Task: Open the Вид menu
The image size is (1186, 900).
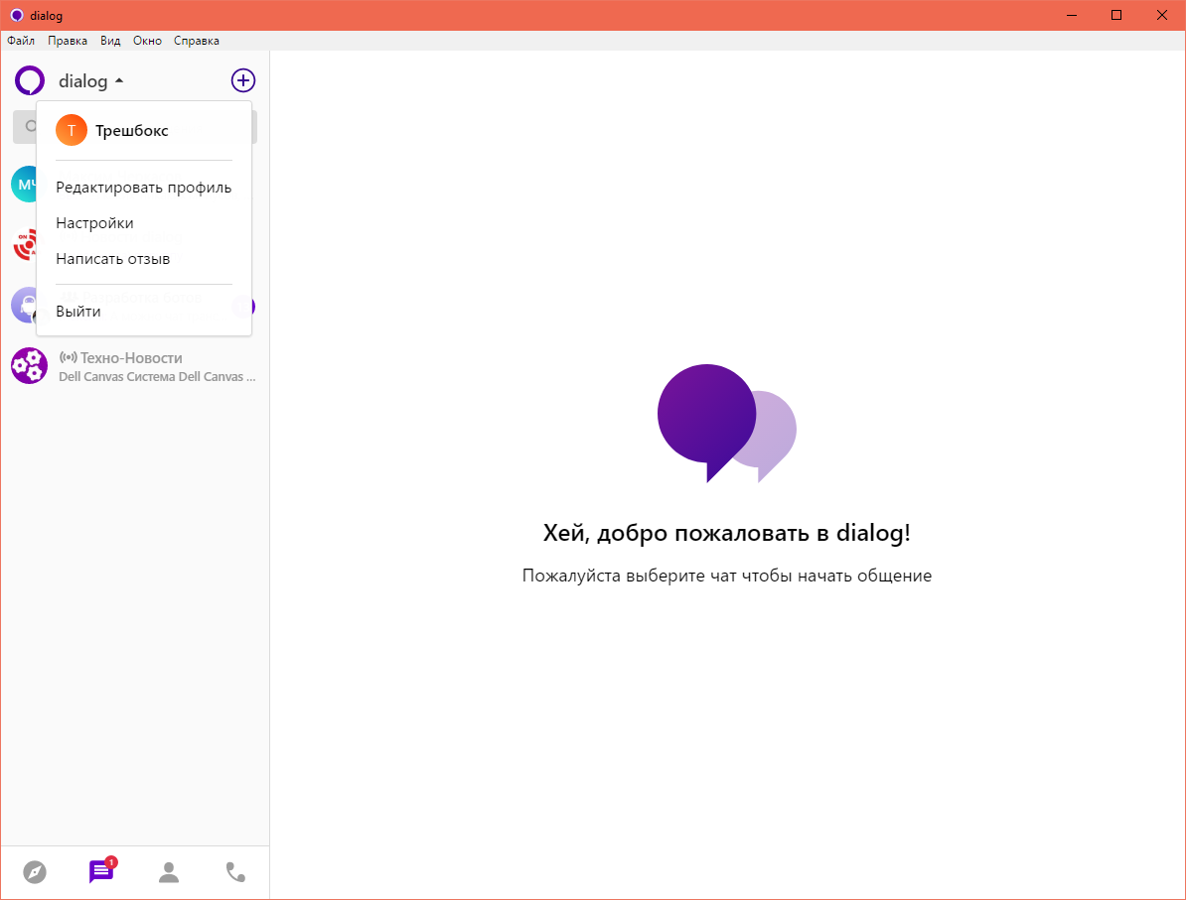Action: (x=110, y=41)
